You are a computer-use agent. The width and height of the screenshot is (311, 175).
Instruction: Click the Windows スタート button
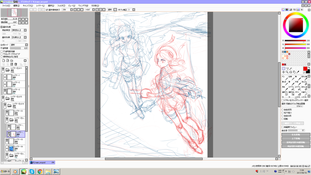pyautogui.click(x=5, y=171)
